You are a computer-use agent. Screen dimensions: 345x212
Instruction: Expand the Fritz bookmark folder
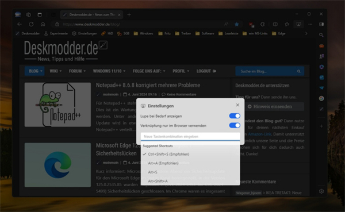pyautogui.click(x=164, y=33)
